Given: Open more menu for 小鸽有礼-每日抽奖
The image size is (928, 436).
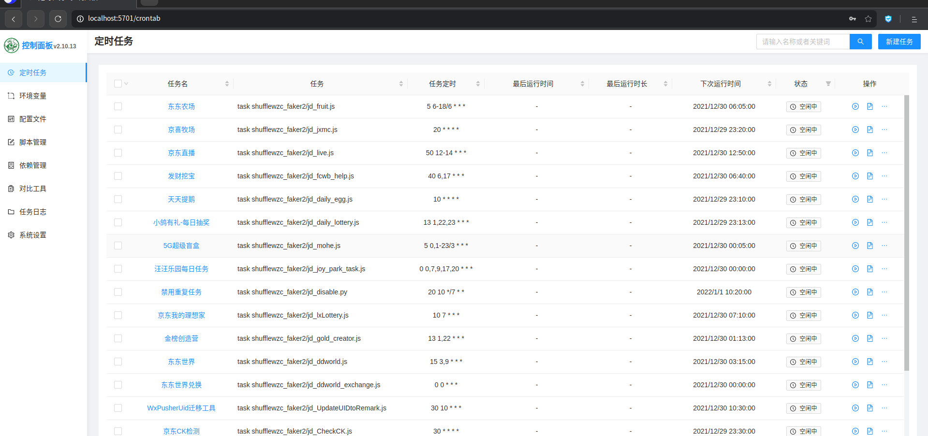Looking at the screenshot, I should click(x=884, y=222).
